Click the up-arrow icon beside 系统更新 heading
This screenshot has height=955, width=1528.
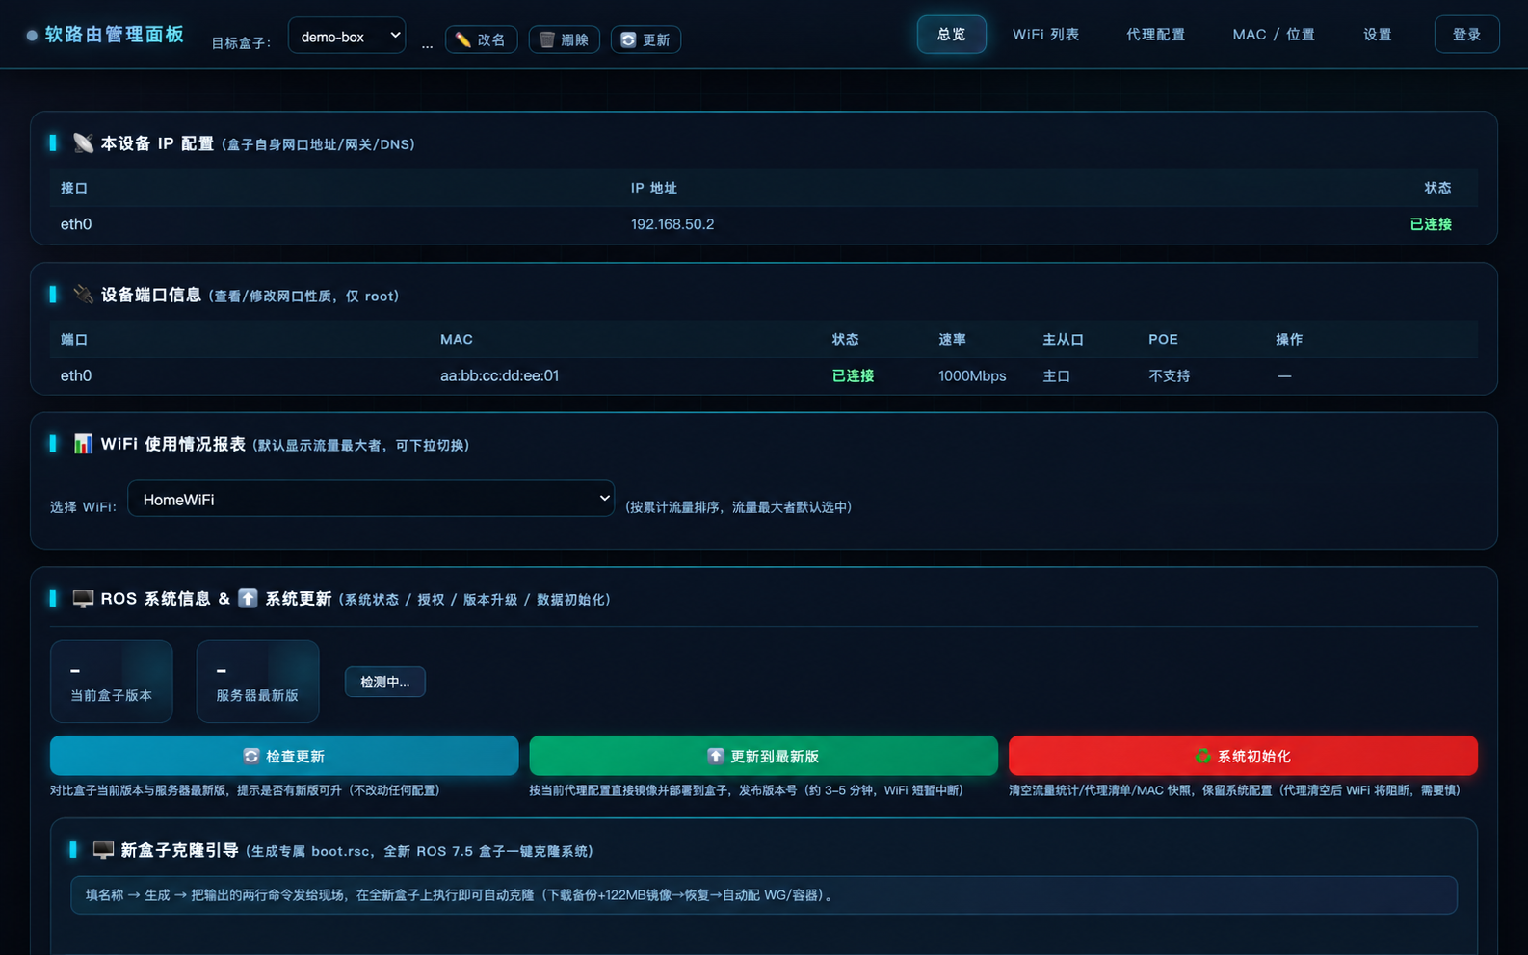click(248, 599)
